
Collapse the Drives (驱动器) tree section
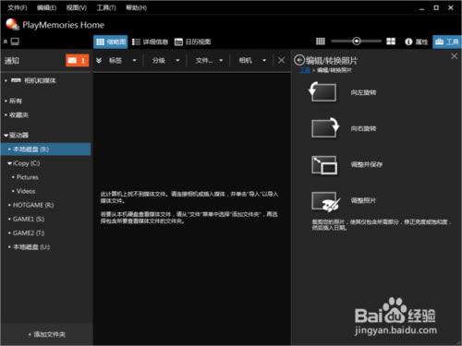click(x=6, y=136)
